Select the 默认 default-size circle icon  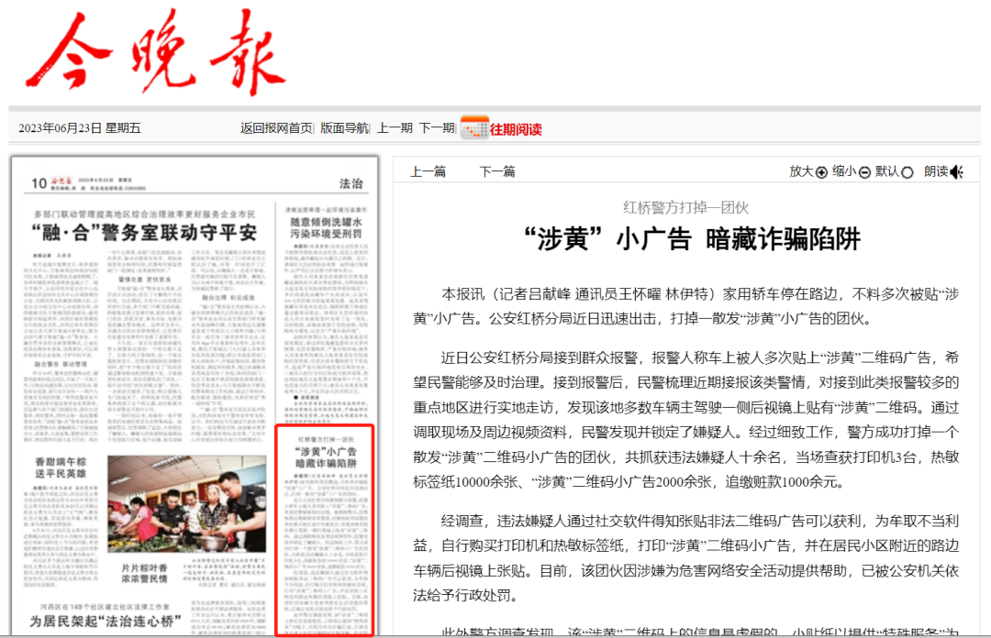click(x=907, y=172)
